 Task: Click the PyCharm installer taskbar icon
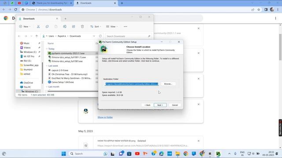tap(218, 154)
